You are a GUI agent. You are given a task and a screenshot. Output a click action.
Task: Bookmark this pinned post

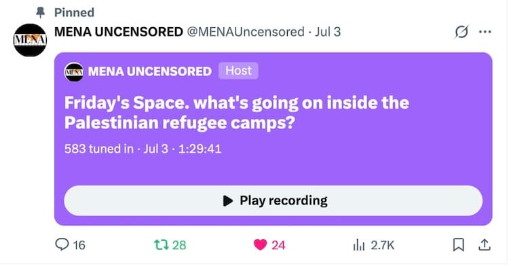tap(458, 245)
